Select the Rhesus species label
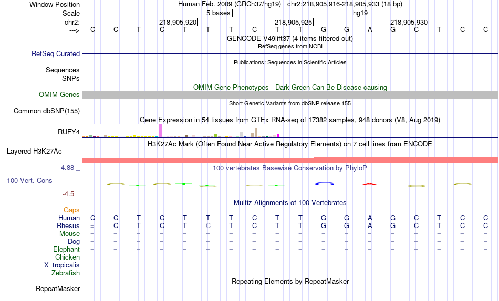 (x=68, y=225)
